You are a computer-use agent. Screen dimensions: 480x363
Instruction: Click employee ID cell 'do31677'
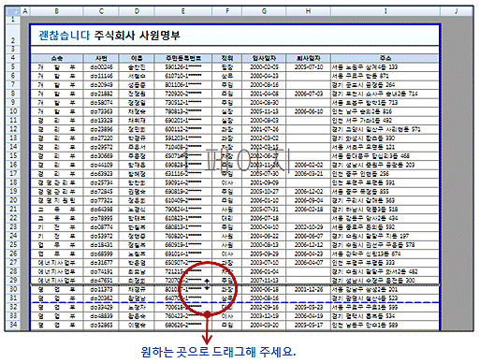101,263
